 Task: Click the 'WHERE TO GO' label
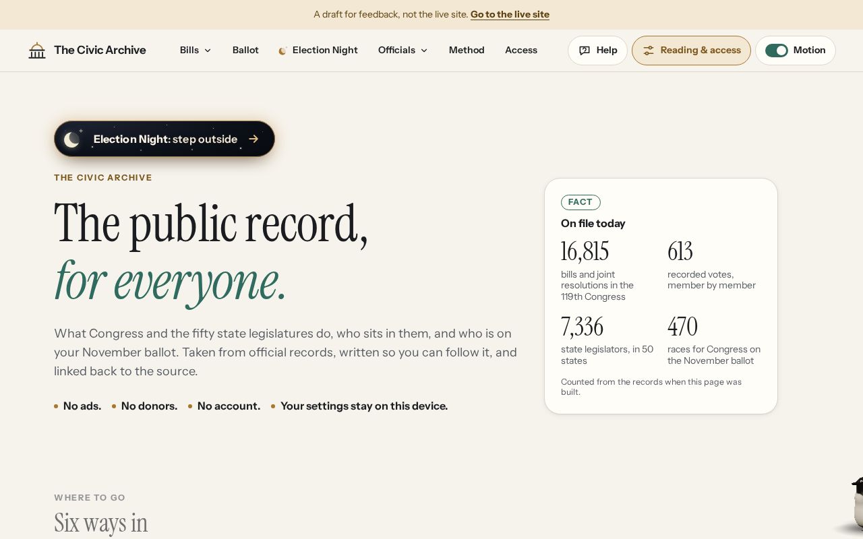pos(90,498)
